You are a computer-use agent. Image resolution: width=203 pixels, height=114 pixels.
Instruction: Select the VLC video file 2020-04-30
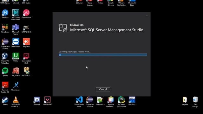(x=16, y=100)
